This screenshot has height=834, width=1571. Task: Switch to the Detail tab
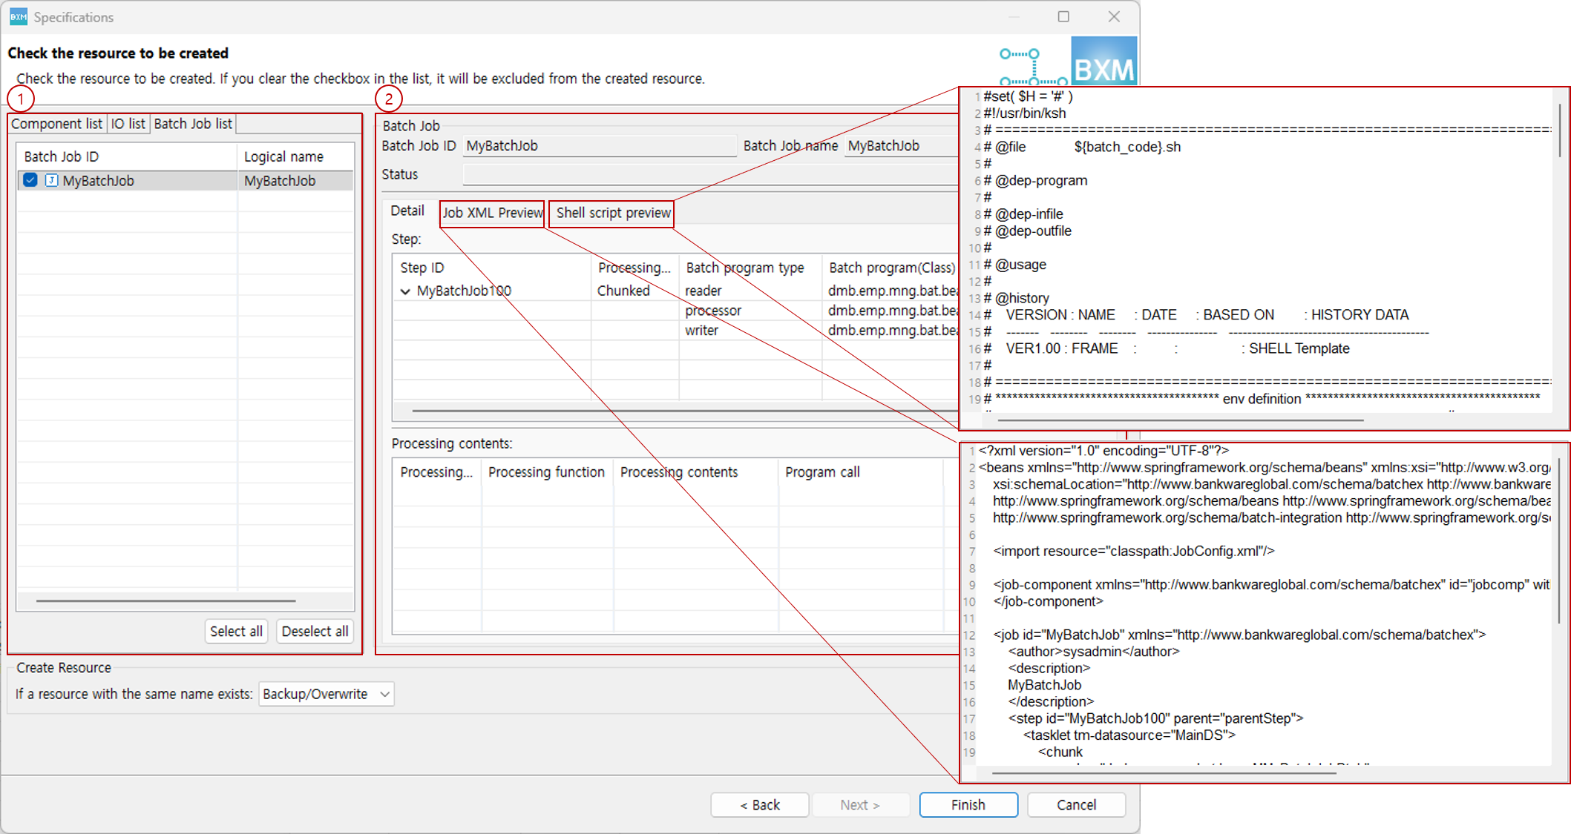407,211
